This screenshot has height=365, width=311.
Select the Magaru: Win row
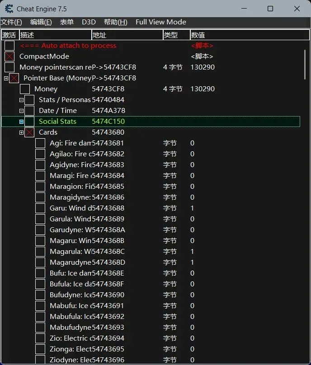(151, 240)
